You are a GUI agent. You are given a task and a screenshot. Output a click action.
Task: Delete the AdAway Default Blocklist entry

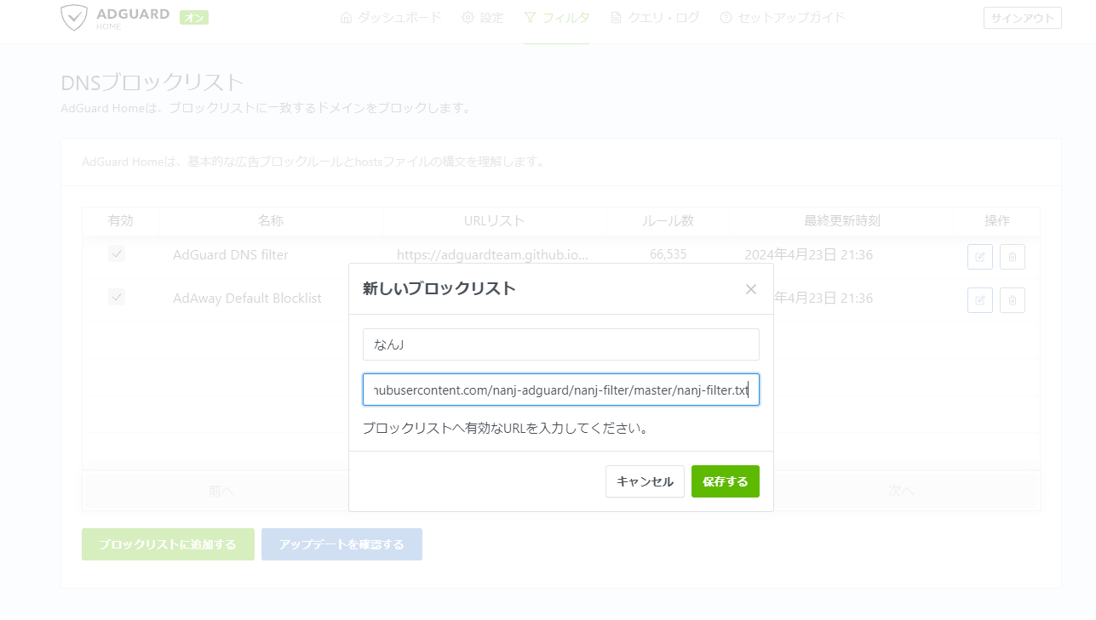click(x=1013, y=300)
